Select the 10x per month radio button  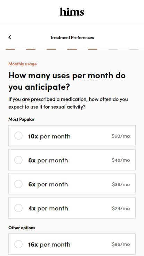(18, 136)
